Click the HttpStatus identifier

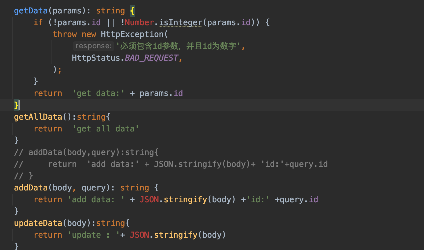(x=96, y=58)
